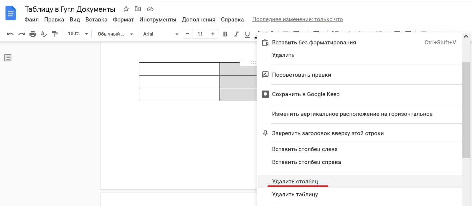This screenshot has height=206, width=472.
Task: Open the Вставка menu
Action: pyautogui.click(x=96, y=20)
